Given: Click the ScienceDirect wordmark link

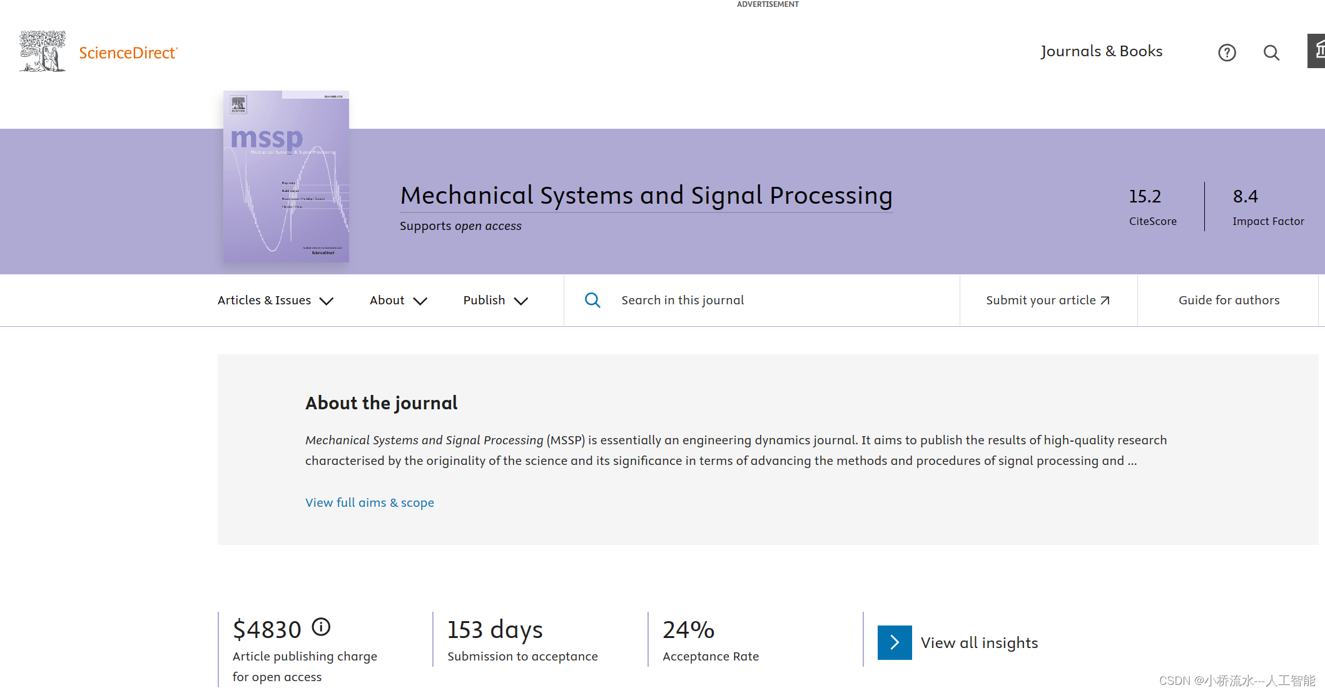Looking at the screenshot, I should [128, 53].
